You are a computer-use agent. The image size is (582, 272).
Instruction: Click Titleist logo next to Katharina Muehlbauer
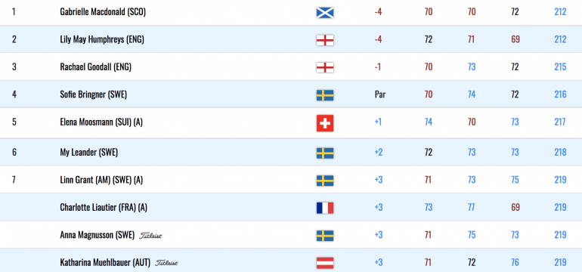pyautogui.click(x=166, y=263)
